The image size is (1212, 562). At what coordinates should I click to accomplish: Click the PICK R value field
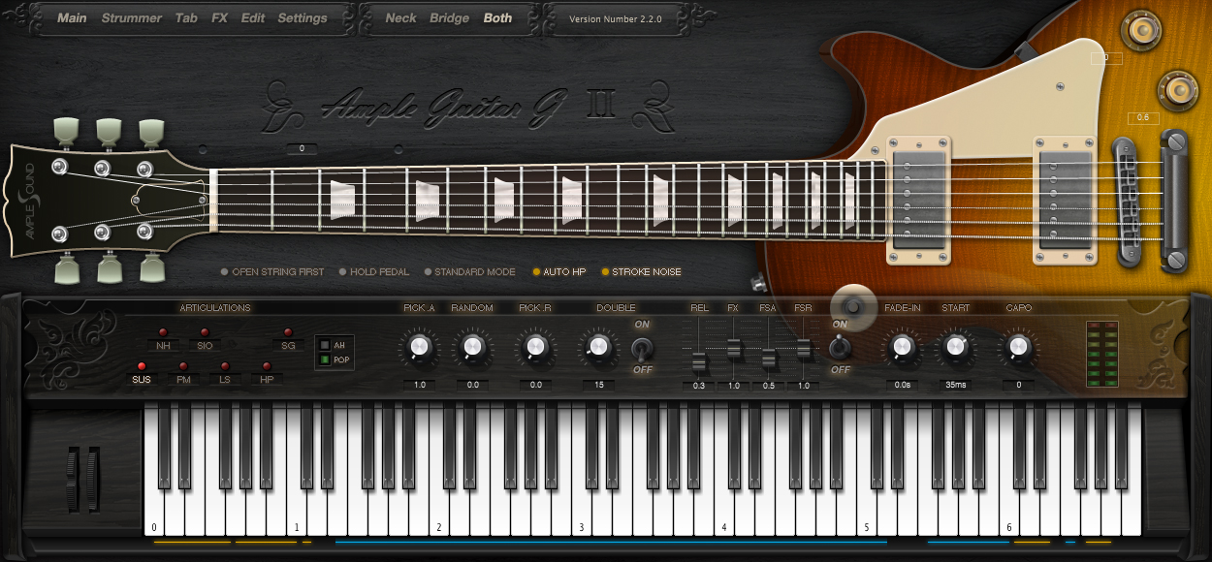(x=535, y=385)
